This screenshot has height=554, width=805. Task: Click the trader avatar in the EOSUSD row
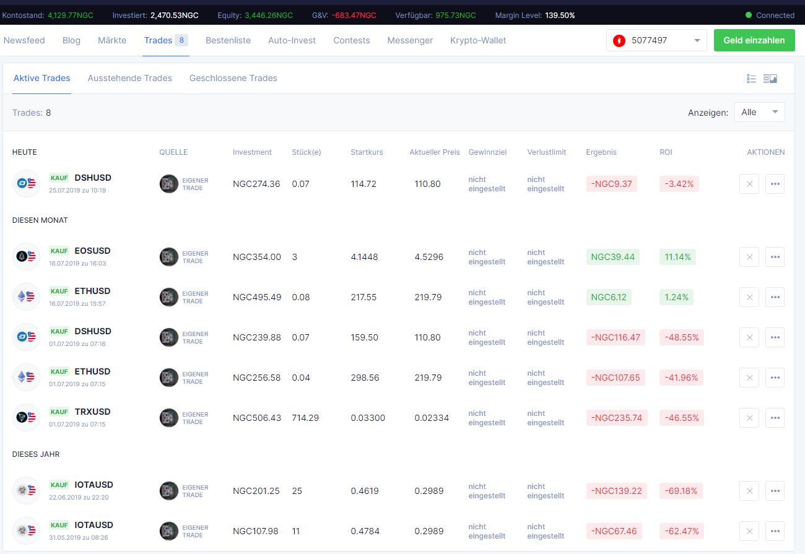point(169,257)
